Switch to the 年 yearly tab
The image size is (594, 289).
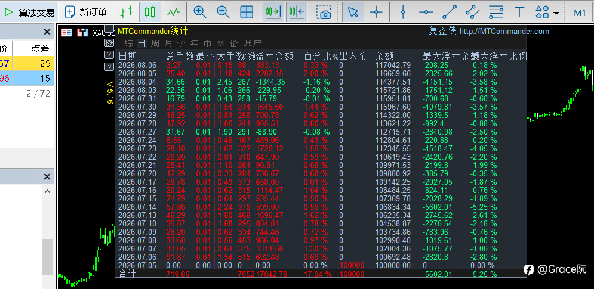195,43
